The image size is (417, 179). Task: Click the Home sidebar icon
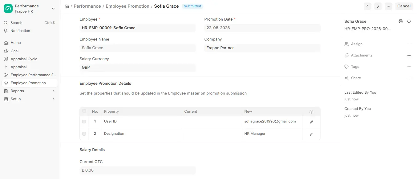(6, 43)
